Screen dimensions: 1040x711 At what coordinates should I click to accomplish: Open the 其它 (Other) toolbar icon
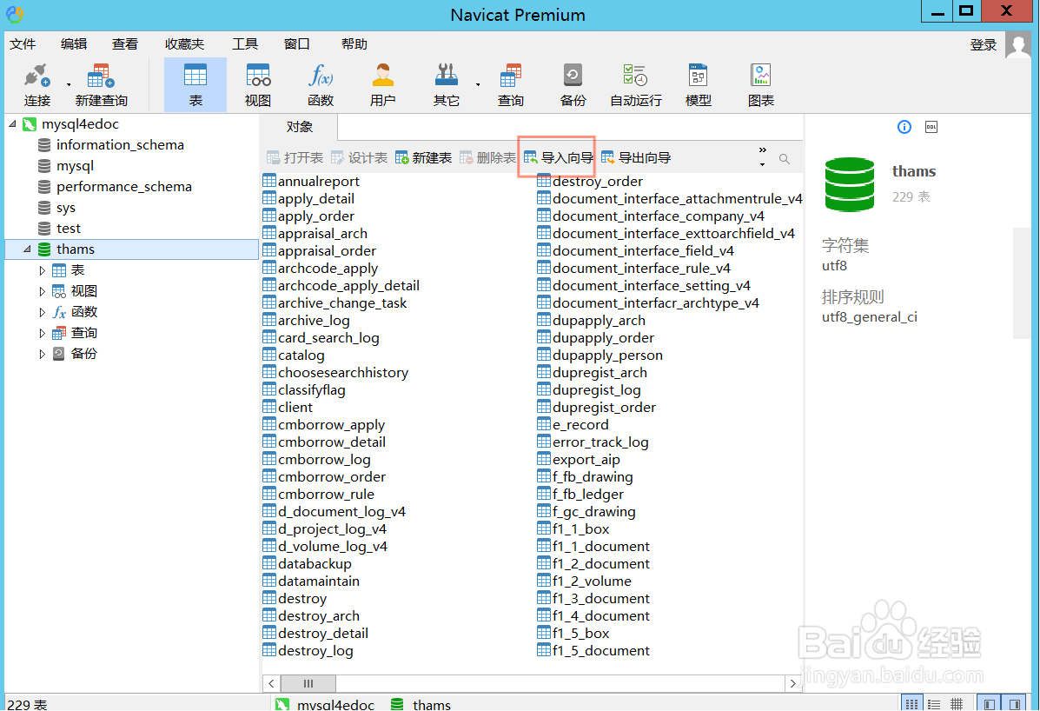tap(447, 85)
